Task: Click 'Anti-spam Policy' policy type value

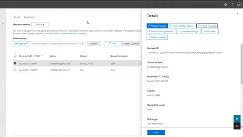Action: (x=155, y=124)
